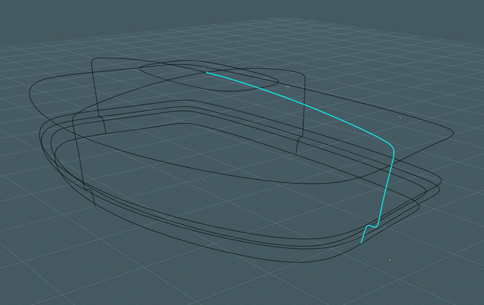Click the corner marker below cyan curve's lower end
This screenshot has height=305, width=484.
(x=390, y=260)
